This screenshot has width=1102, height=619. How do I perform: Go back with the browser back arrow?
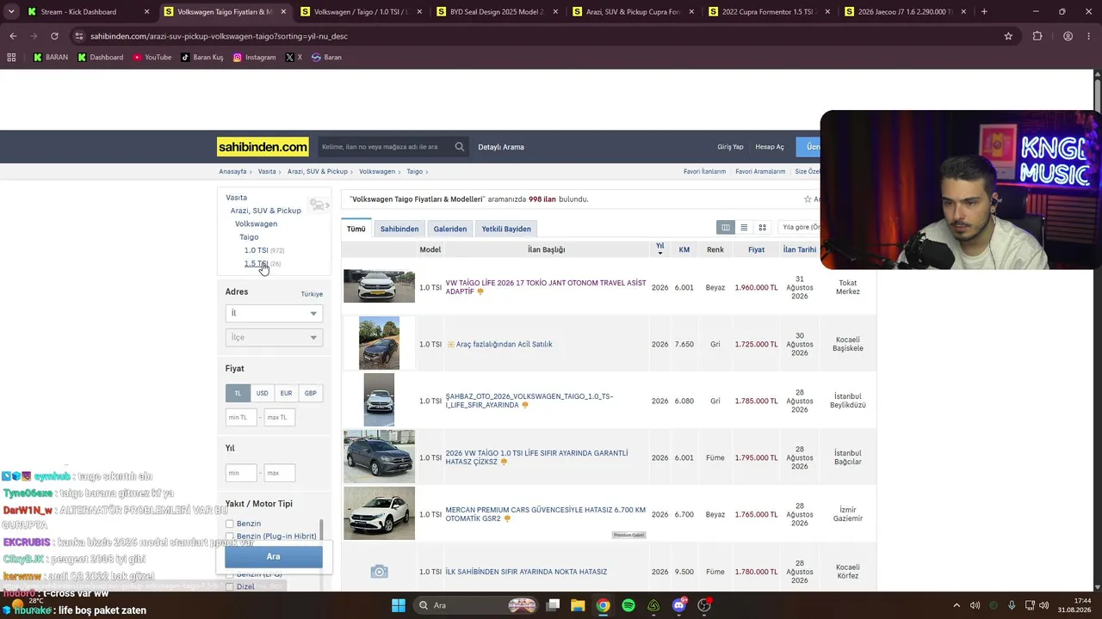pos(13,36)
